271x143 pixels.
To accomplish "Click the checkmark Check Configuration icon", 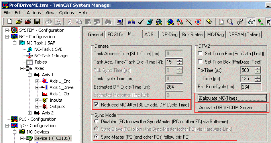I will coord(141,22).
